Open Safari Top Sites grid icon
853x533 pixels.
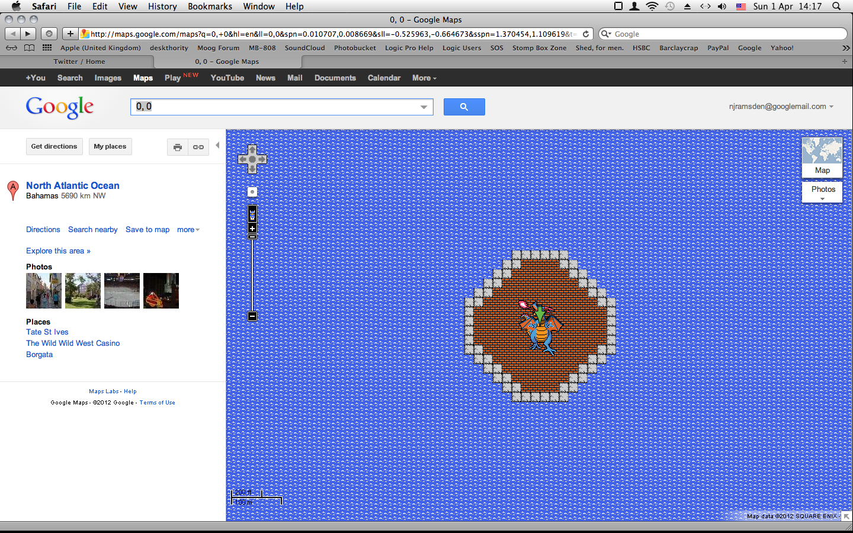tap(47, 48)
